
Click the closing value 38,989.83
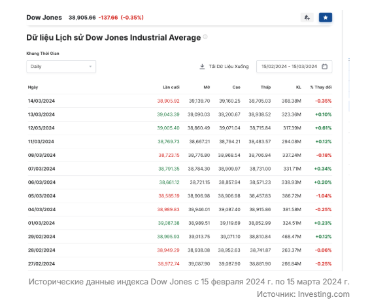coord(168,209)
